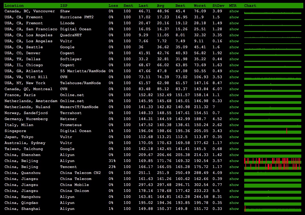This screenshot has height=215, width=305.
Task: Click show link for Jiangsu China Mobile
Action: tap(234, 185)
